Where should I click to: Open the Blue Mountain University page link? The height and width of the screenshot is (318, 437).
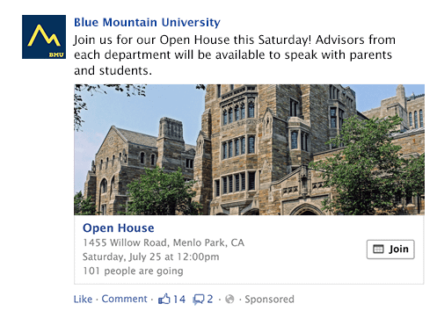147,23
